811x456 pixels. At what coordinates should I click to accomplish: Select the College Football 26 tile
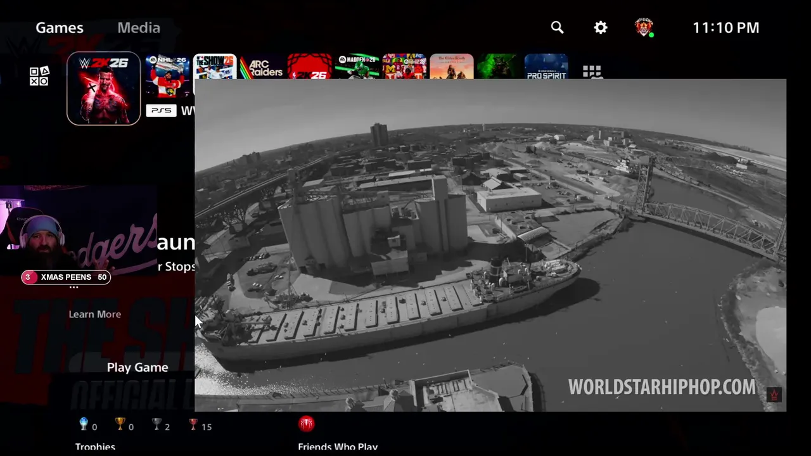point(404,66)
